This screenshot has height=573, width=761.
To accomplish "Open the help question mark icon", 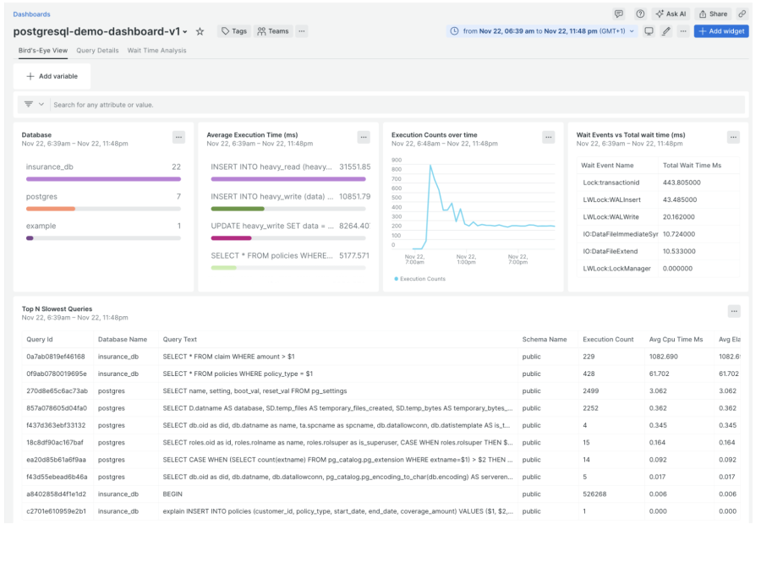I will pos(640,14).
